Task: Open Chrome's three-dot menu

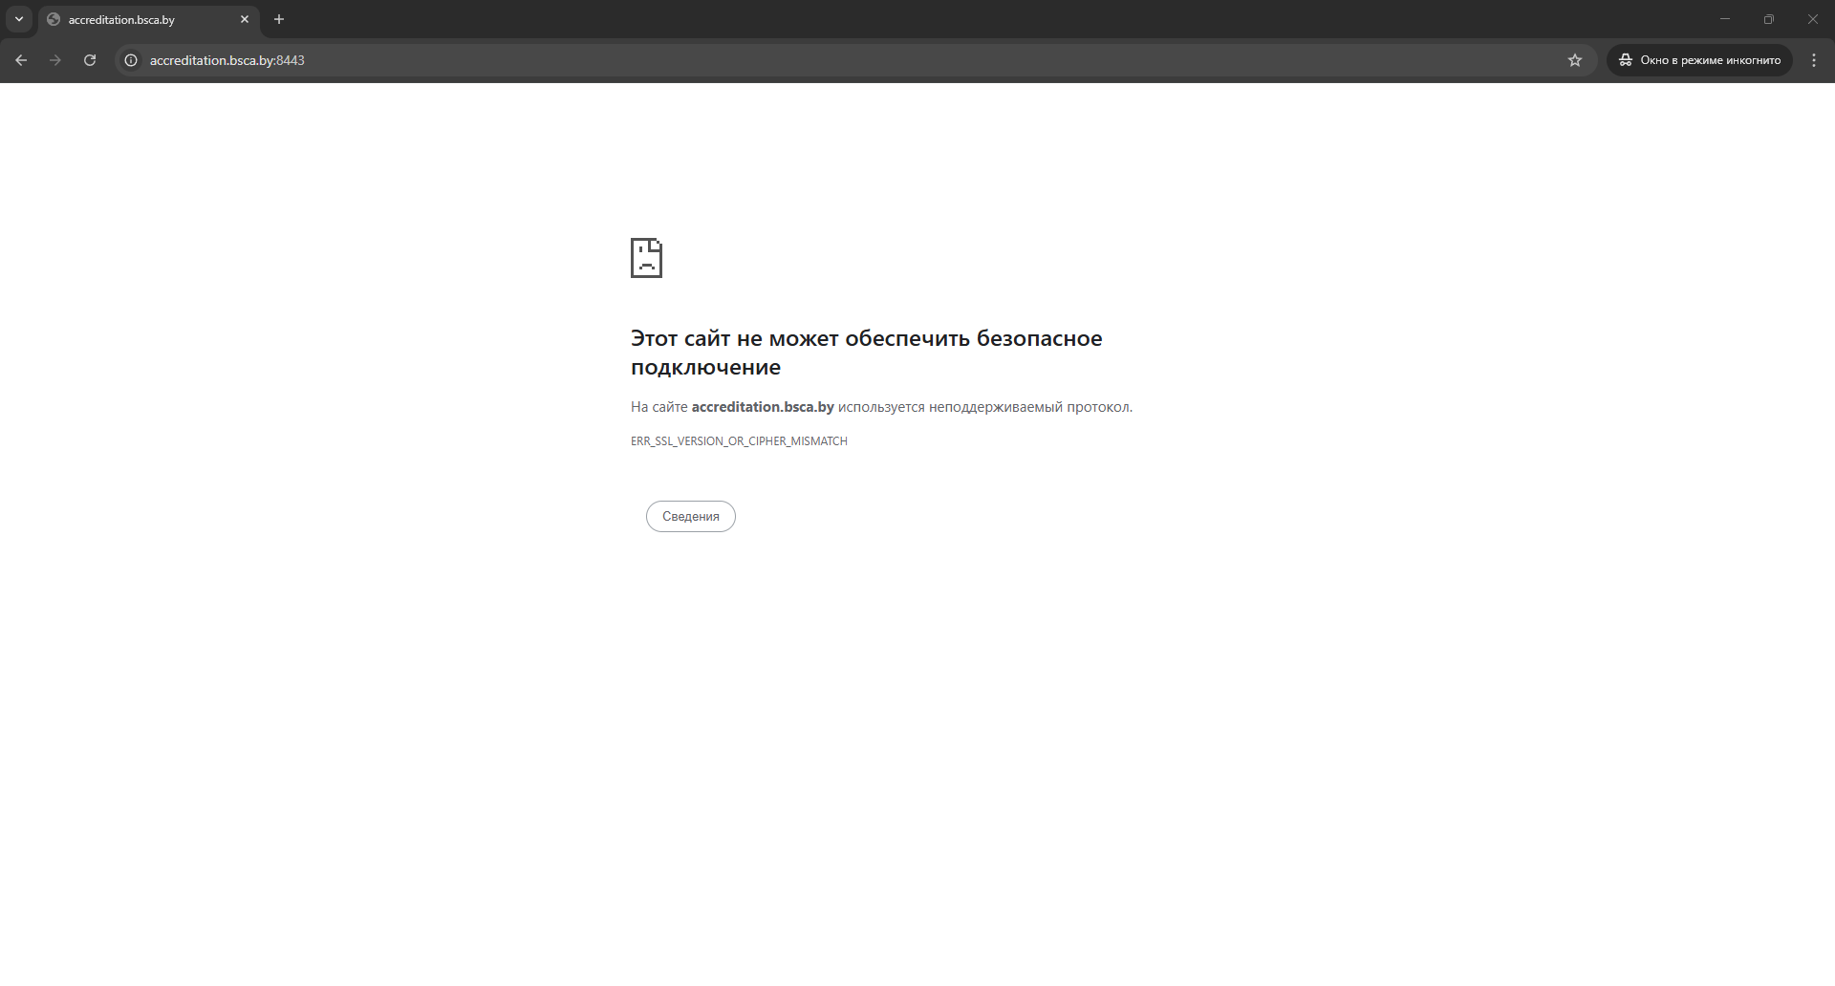Action: [1814, 60]
